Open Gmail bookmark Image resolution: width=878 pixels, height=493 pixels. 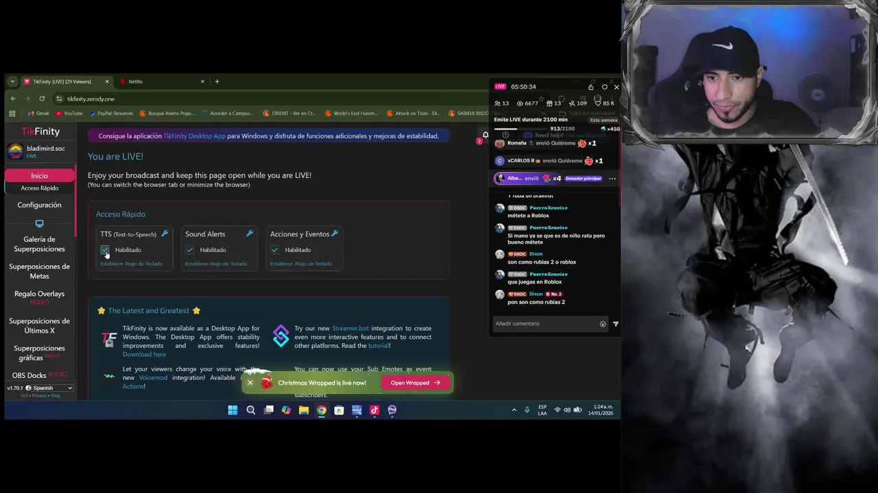tap(37, 113)
